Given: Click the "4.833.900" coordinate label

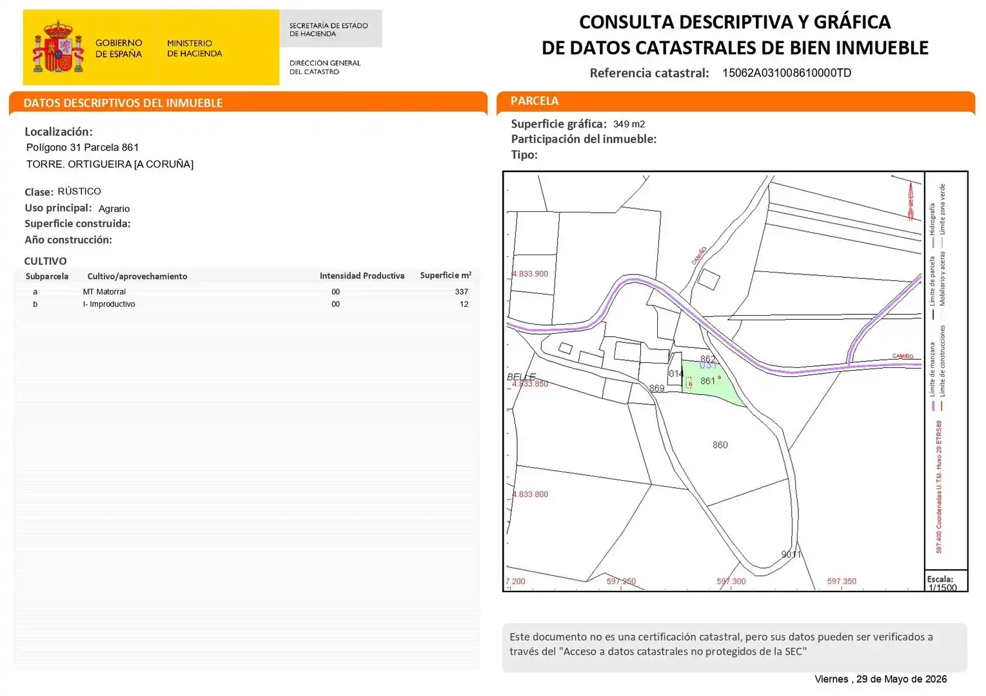Looking at the screenshot, I should (x=530, y=274).
